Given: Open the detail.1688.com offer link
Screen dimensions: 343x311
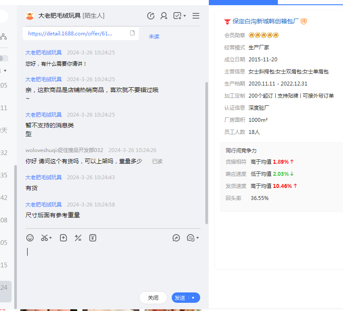Looking at the screenshot, I should point(70,34).
